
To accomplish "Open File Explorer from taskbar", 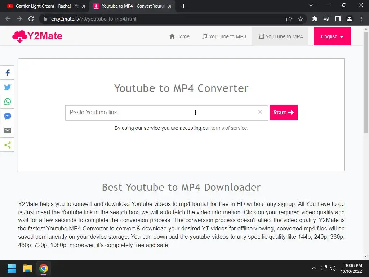I will (x=27, y=268).
